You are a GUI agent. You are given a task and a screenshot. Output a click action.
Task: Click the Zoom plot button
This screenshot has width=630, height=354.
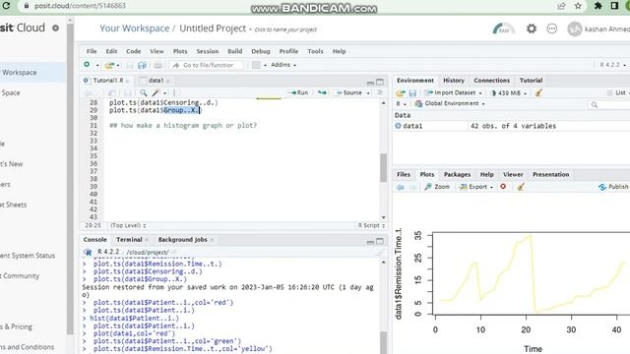(x=437, y=187)
